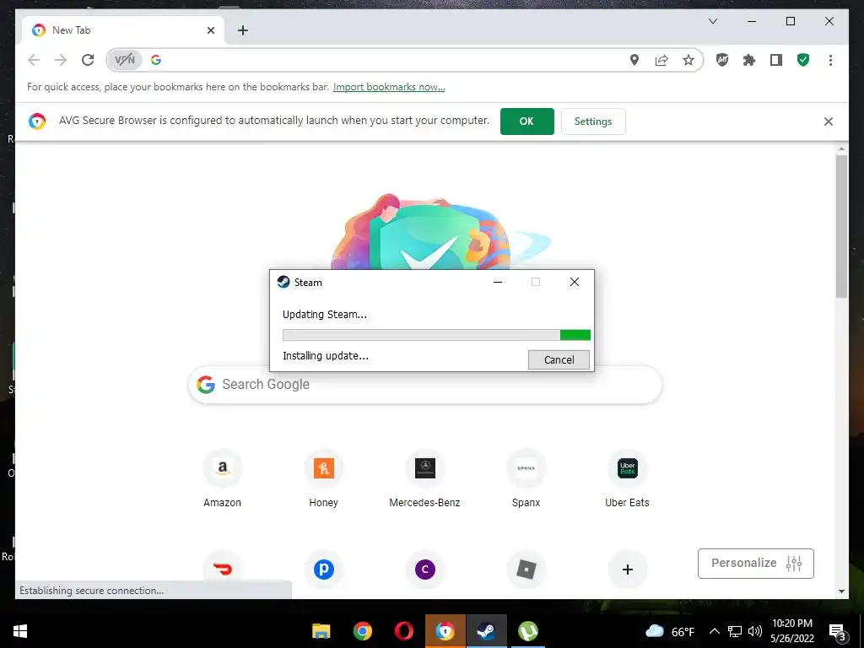Viewport: 864px width, 648px height.
Task: Cancel the Steam update
Action: [559, 359]
